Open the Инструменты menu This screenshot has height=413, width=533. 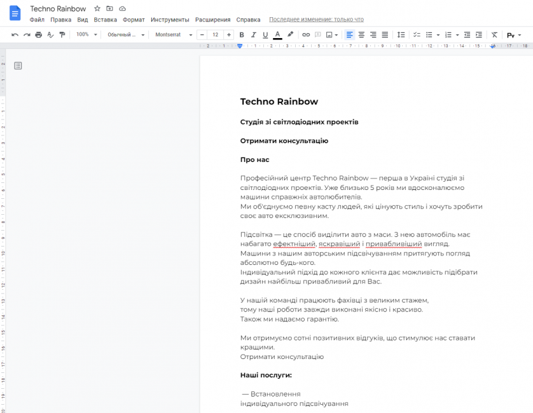[170, 20]
